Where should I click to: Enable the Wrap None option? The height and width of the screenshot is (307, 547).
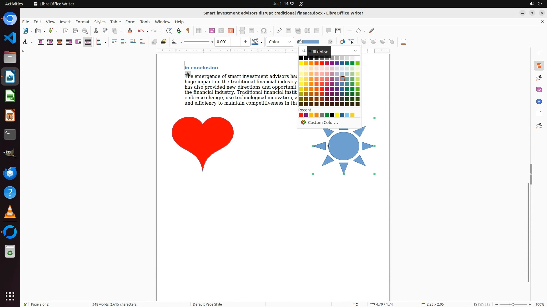pos(41,42)
